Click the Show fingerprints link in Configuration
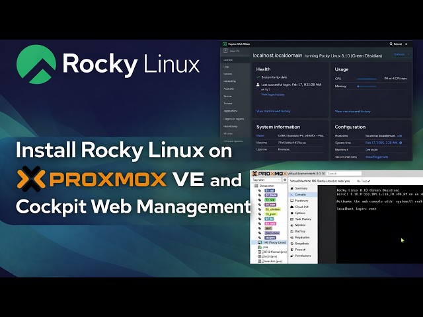Screen dimensions: 423x317 click(x=377, y=157)
